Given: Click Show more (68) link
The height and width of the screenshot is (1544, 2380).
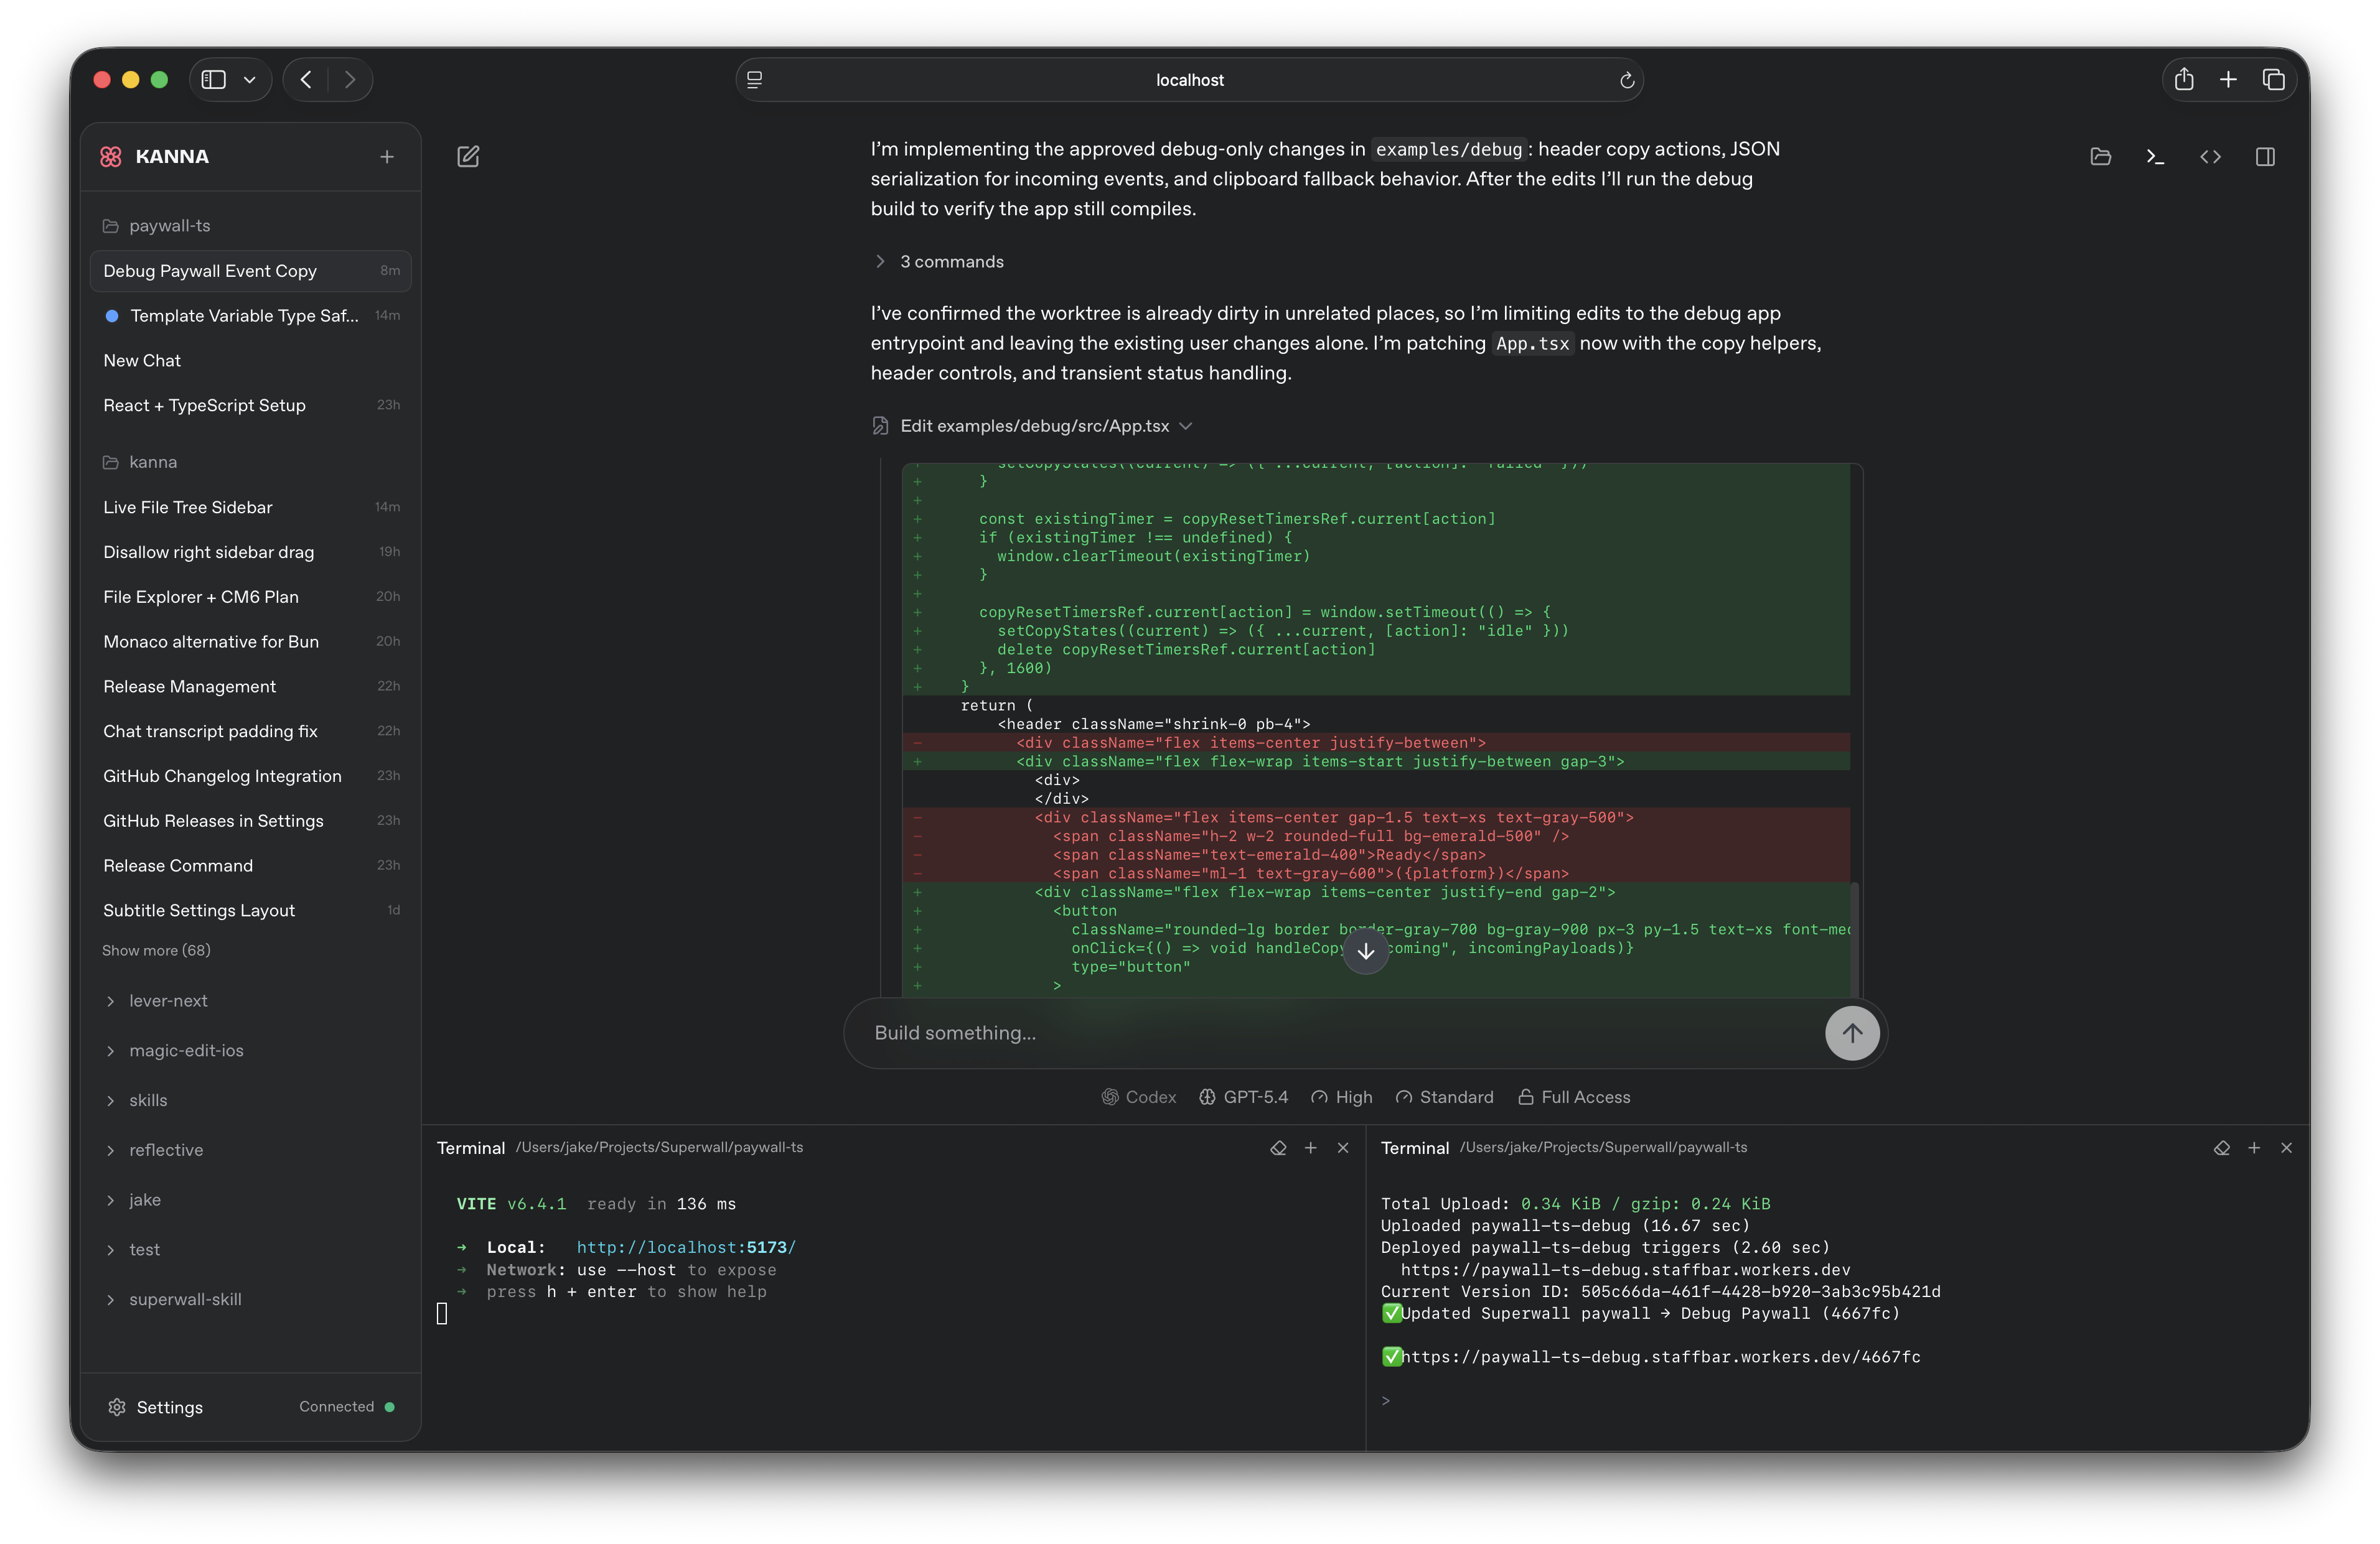Looking at the screenshot, I should (156, 951).
